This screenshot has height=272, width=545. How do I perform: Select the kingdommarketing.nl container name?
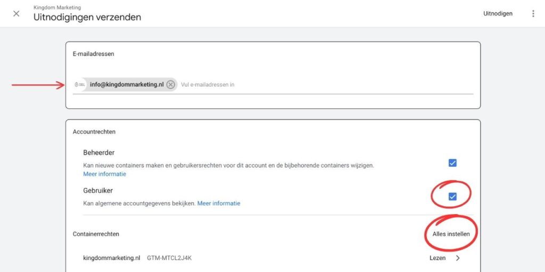(111, 258)
